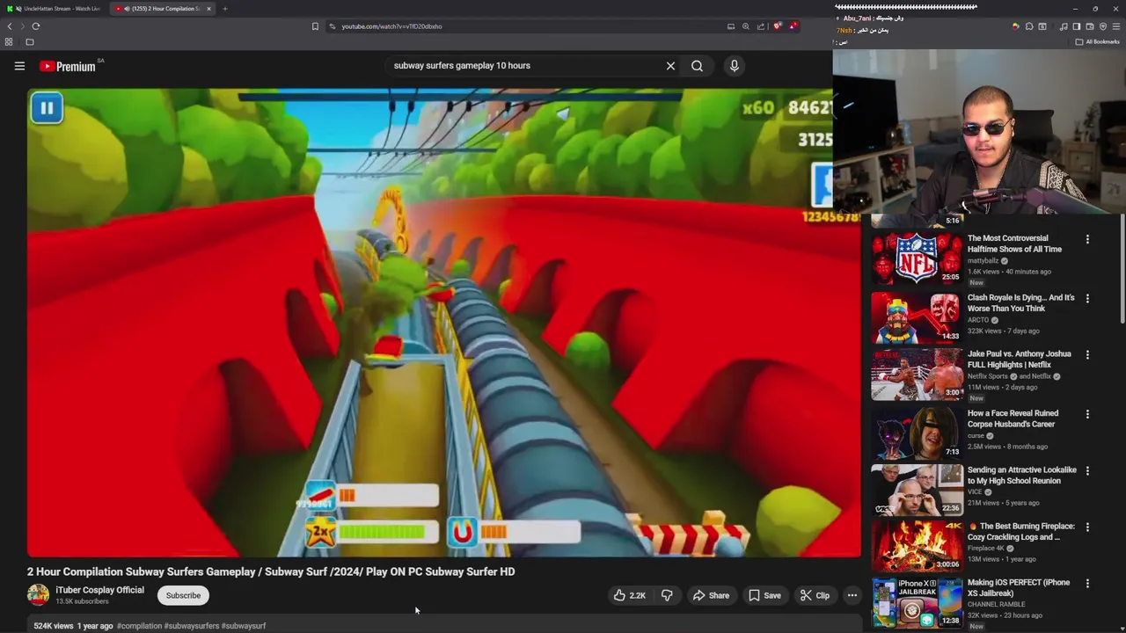Clear the search box with X

(x=670, y=66)
